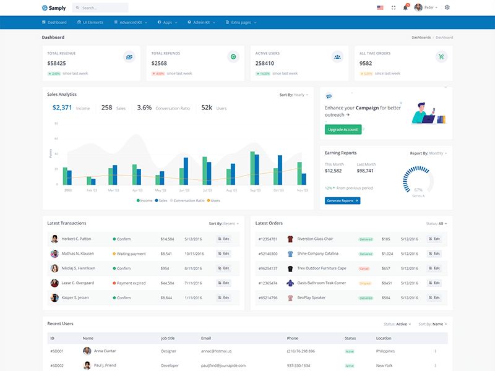The width and height of the screenshot is (495, 371).
Task: Open the settings gear icon
Action: (447, 7)
